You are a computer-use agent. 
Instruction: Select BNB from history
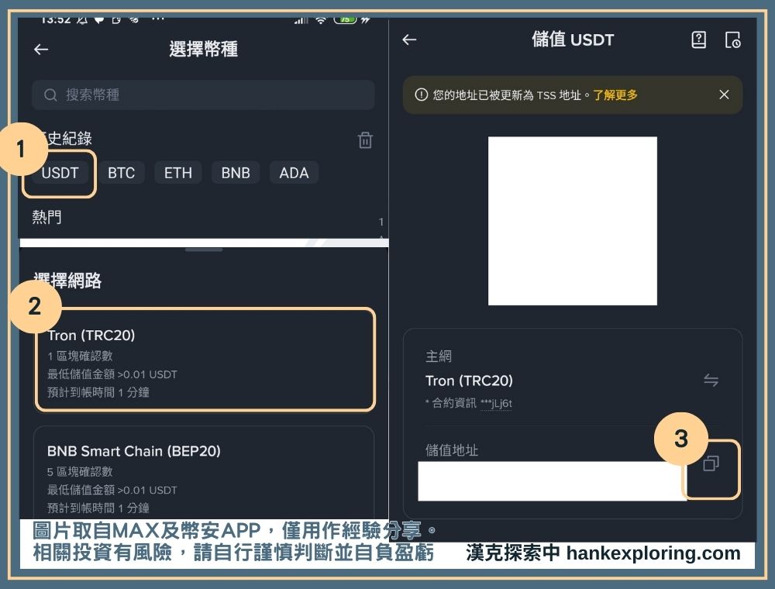(x=236, y=173)
